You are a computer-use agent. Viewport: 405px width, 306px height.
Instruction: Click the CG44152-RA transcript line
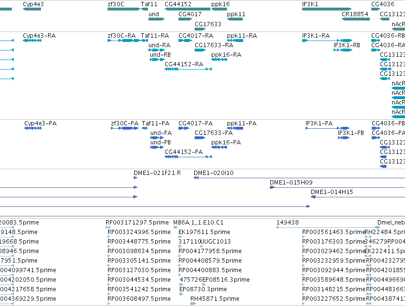click(x=188, y=69)
